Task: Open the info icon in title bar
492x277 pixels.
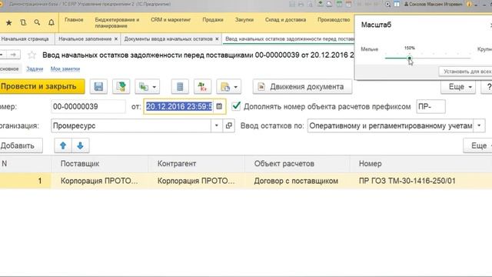Action: [470, 4]
